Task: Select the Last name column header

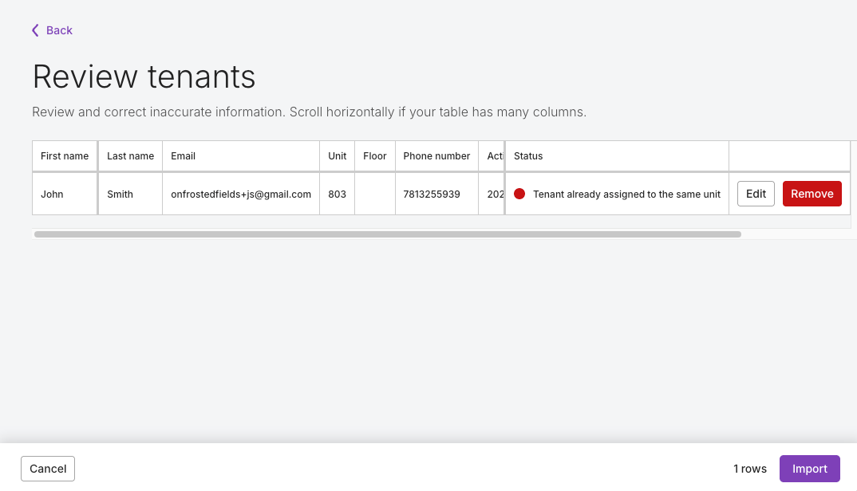Action: [x=130, y=156]
